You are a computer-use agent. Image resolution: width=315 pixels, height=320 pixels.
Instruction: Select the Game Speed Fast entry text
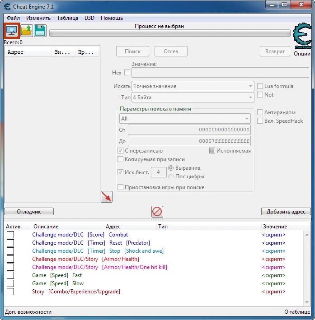[57, 275]
